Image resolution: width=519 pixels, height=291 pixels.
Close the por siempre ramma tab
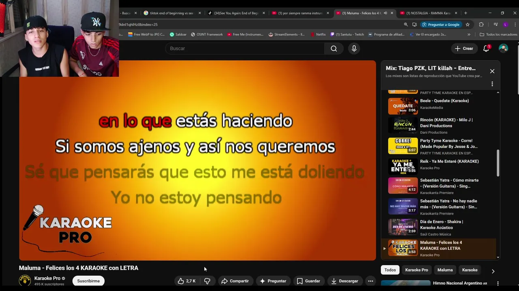[x=328, y=13]
